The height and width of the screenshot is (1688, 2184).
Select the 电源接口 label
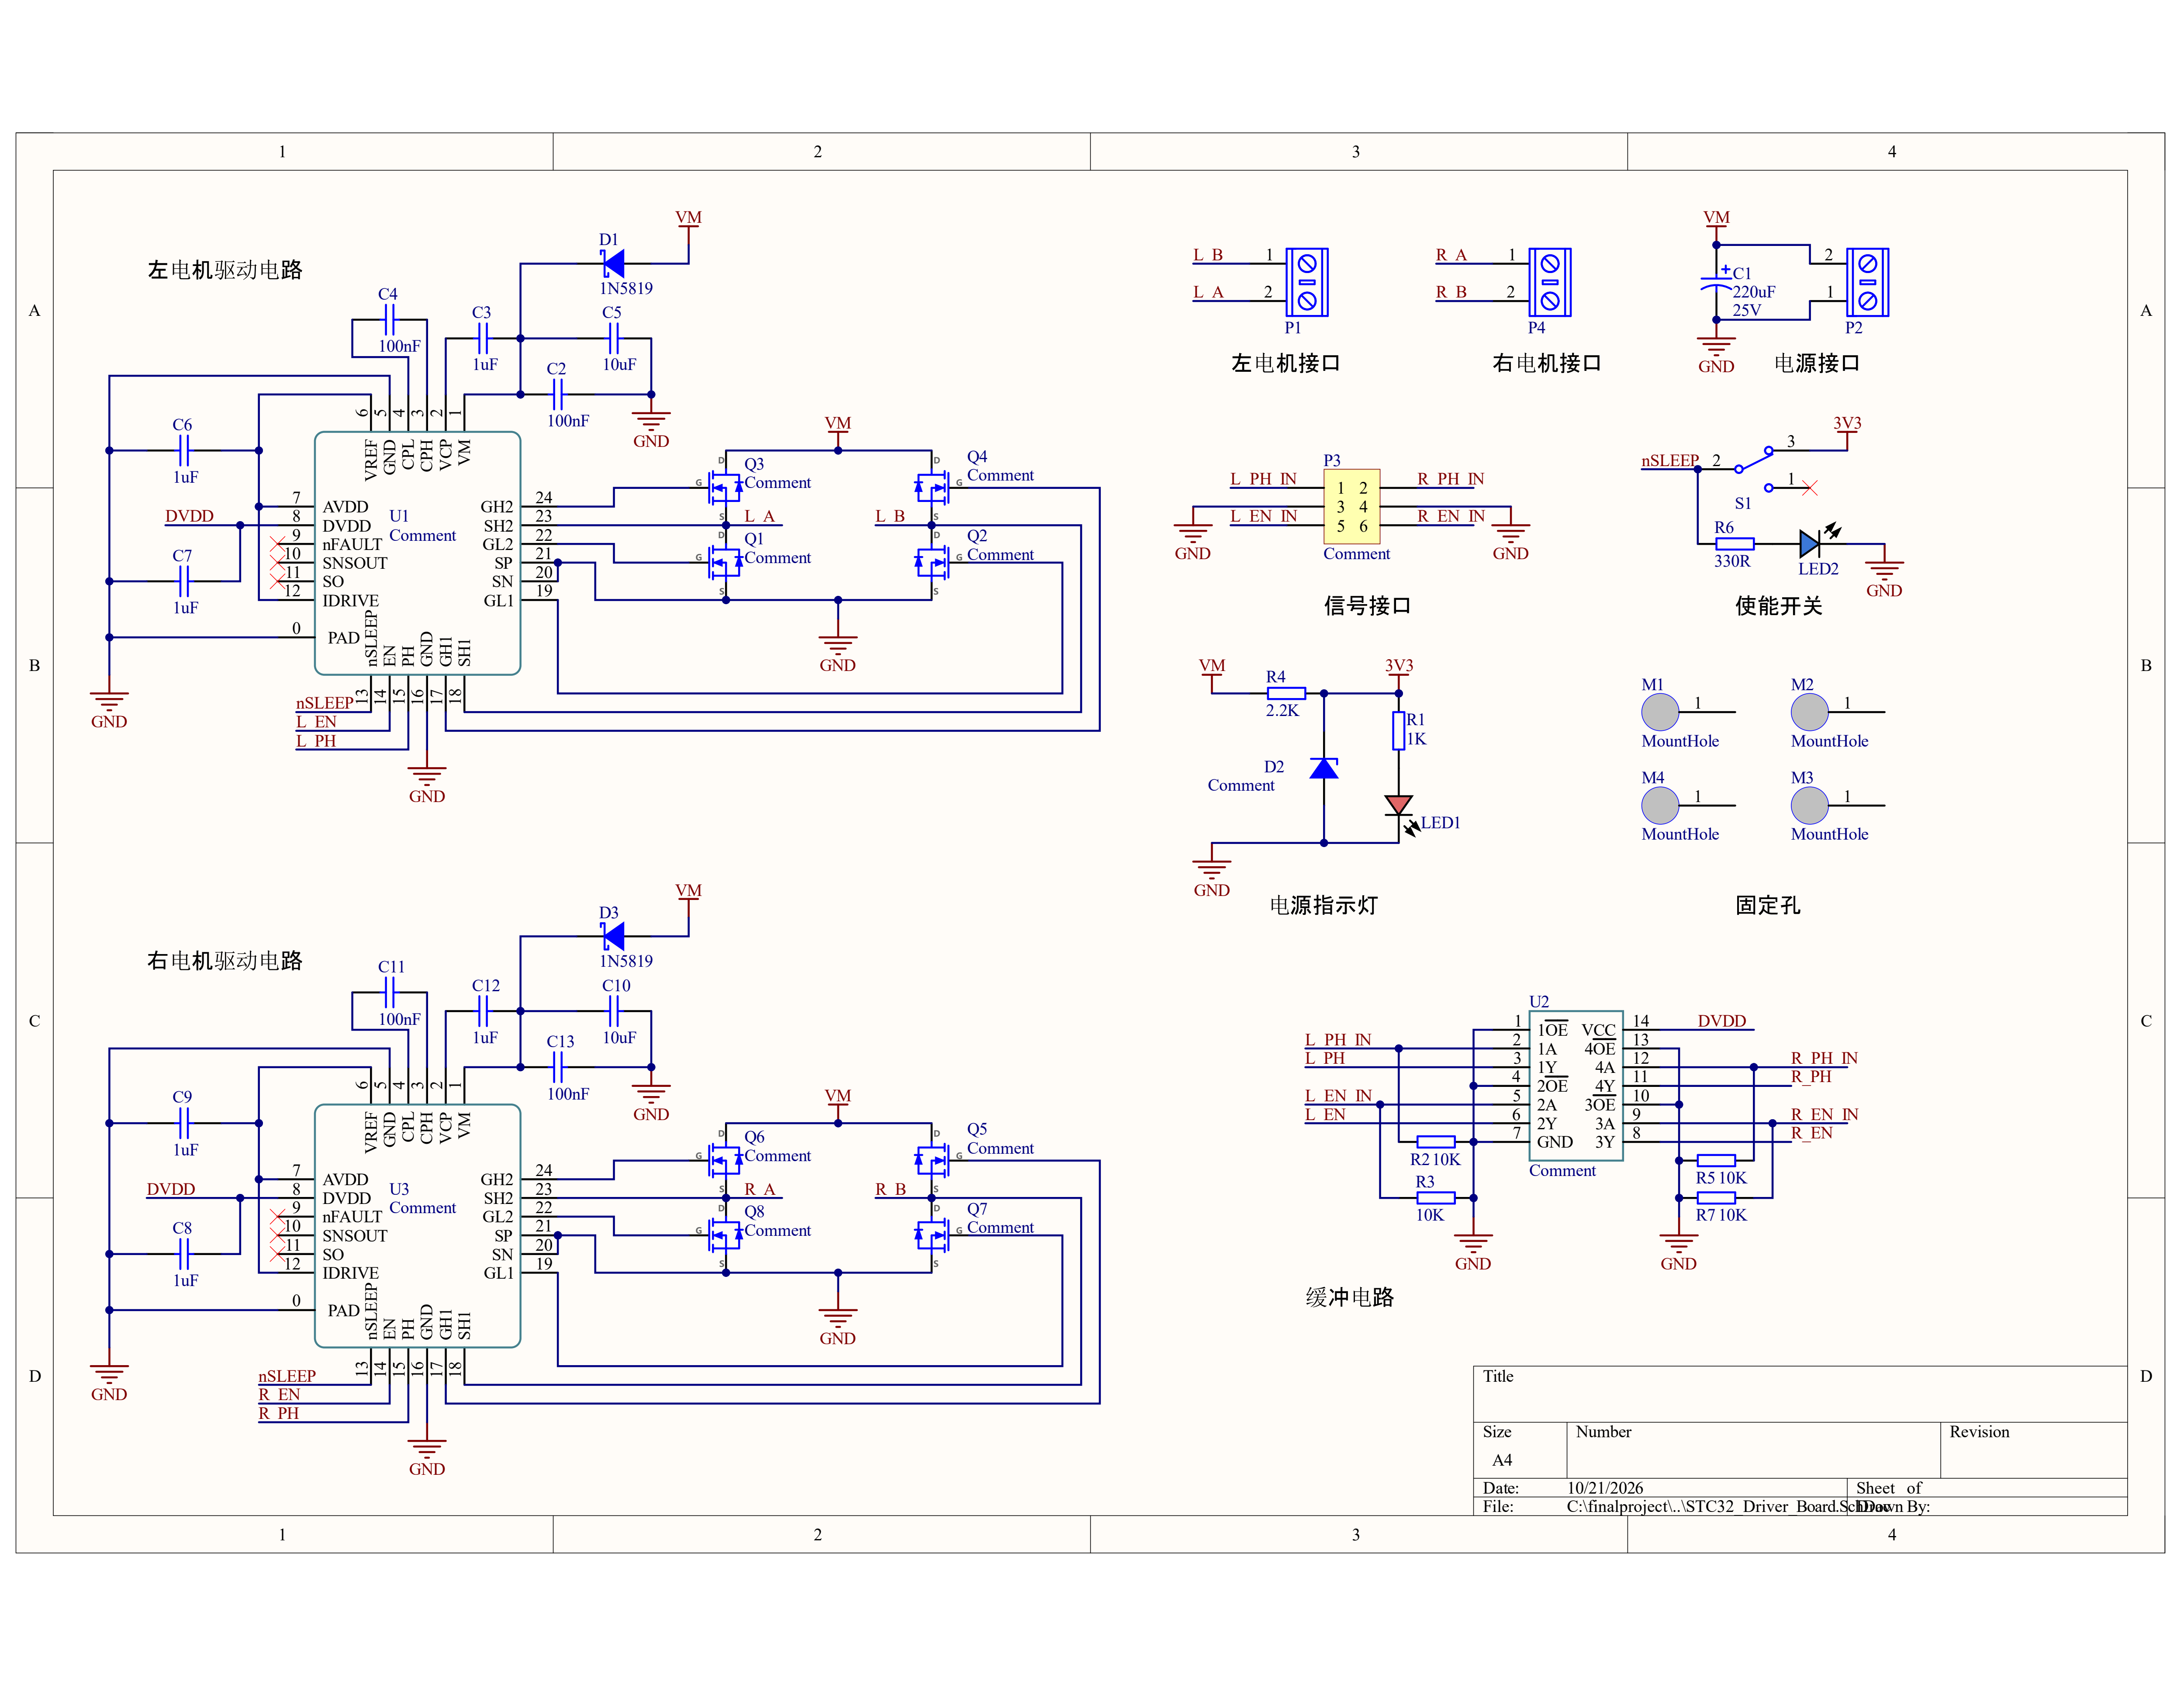[x=1817, y=363]
